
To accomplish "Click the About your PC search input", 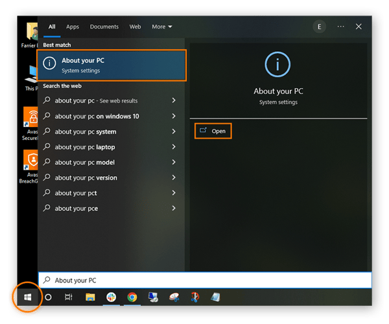I will (205, 280).
